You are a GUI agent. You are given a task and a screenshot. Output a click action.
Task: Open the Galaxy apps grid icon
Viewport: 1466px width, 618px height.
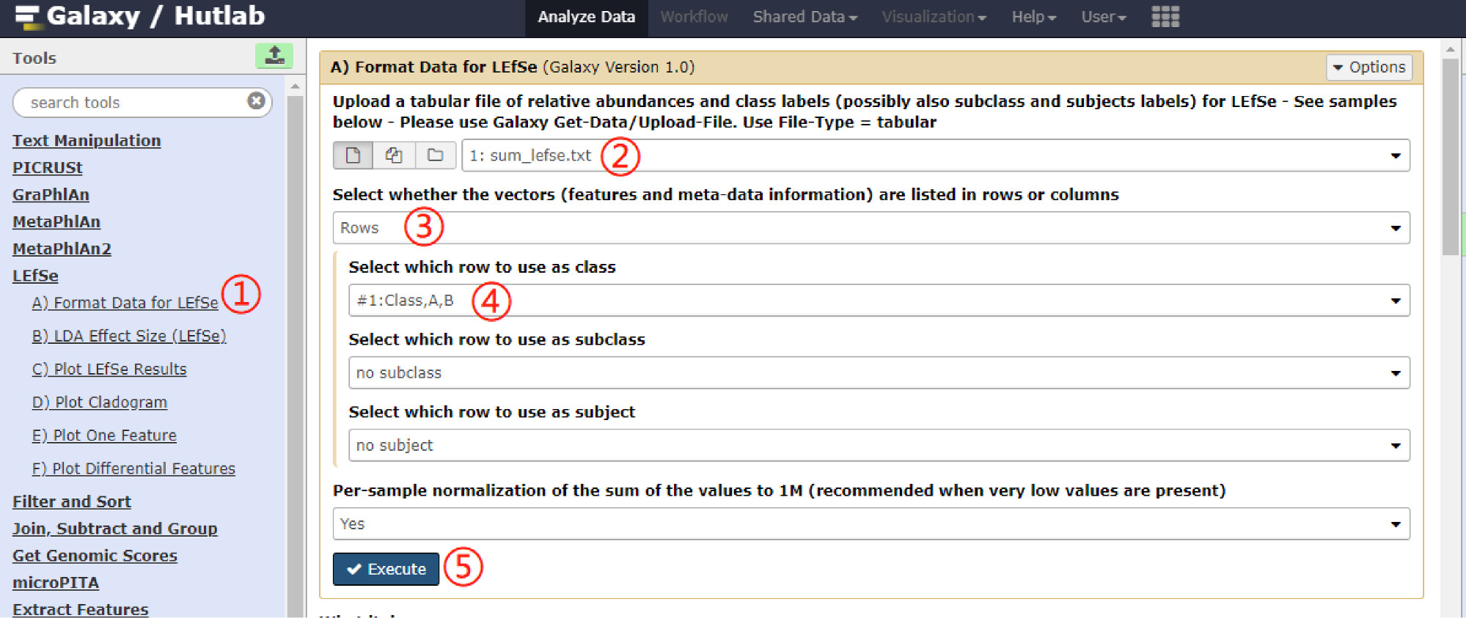1165,17
